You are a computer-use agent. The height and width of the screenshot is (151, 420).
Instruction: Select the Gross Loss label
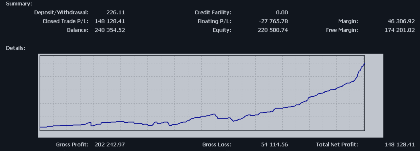[x=217, y=145]
